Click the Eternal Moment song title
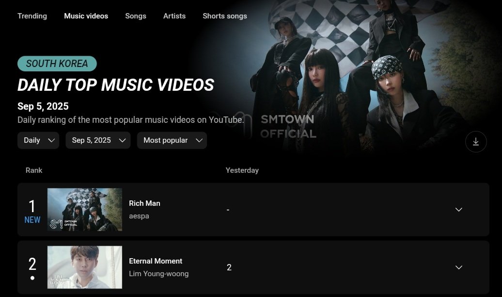 pyautogui.click(x=156, y=261)
